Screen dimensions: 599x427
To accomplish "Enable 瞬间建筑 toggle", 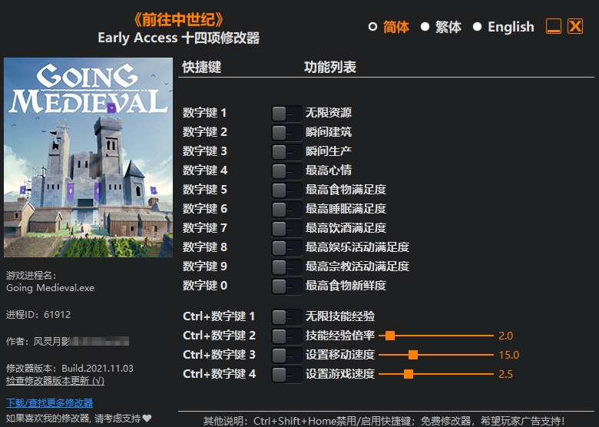I will [x=286, y=133].
